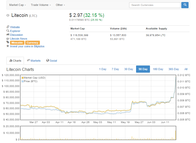Click the price spike peak on main chart
The height and width of the screenshot is (143, 196).
click(x=176, y=77)
